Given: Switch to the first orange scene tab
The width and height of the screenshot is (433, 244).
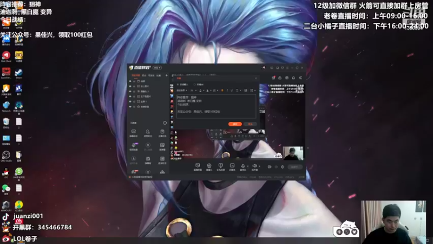Looking at the screenshot, I should pyautogui.click(x=136, y=75).
